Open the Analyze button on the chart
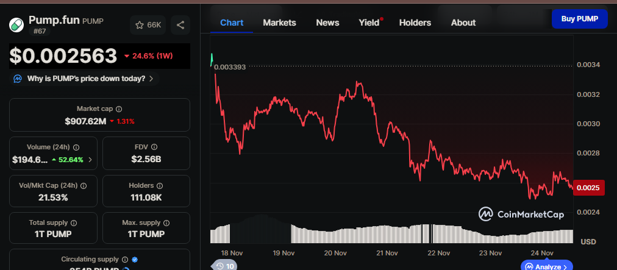Image resolution: width=617 pixels, height=270 pixels. pos(546,266)
